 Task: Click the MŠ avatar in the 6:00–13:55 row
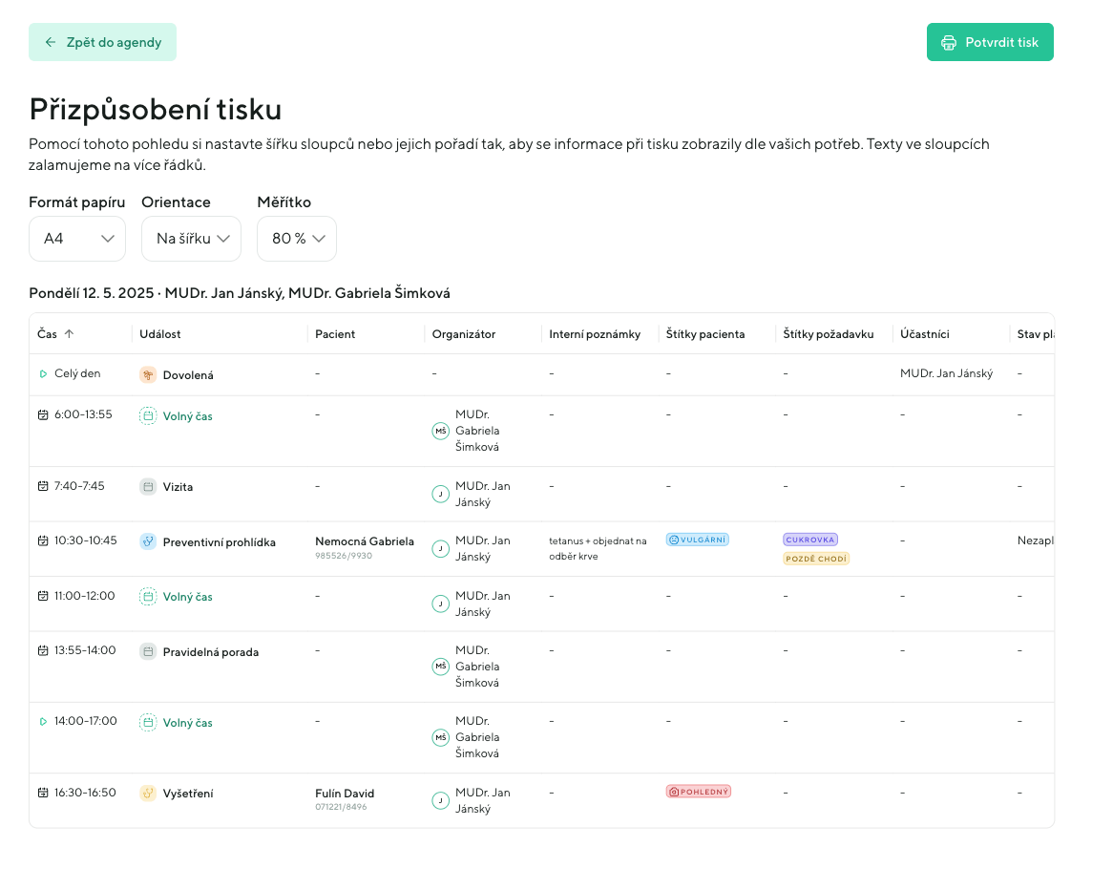pyautogui.click(x=440, y=432)
